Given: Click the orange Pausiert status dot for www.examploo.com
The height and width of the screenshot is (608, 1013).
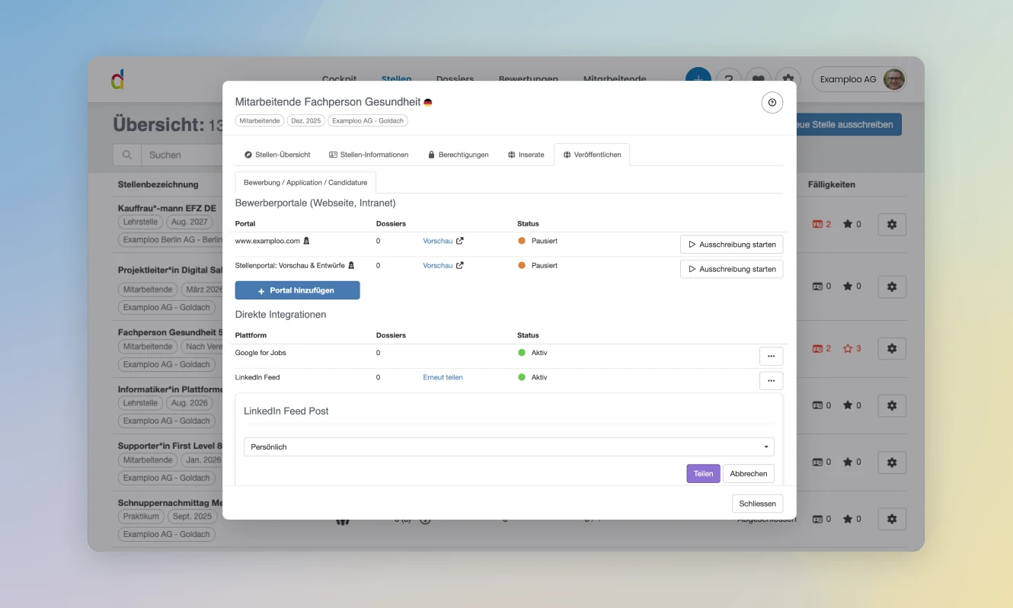Looking at the screenshot, I should [x=522, y=241].
